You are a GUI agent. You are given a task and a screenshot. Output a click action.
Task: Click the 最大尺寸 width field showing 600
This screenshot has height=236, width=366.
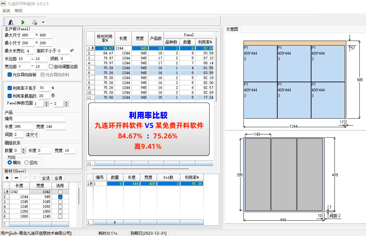coord(46,35)
